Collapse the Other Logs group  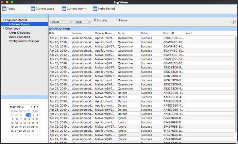tap(4, 28)
